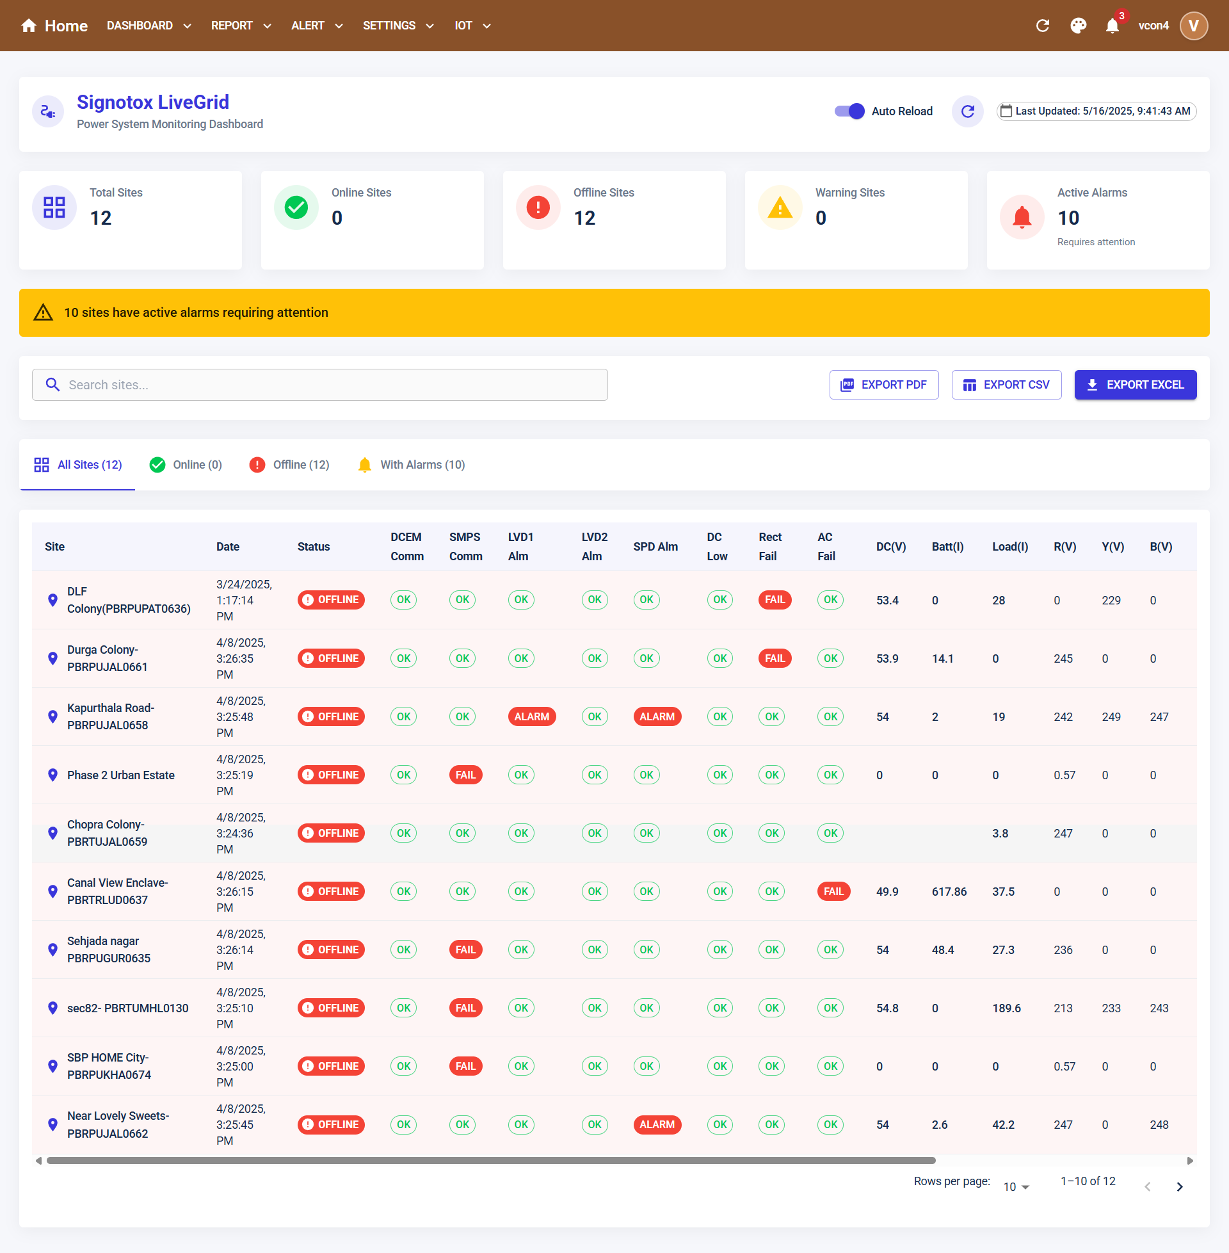Expand the IOT menu
Image resolution: width=1229 pixels, height=1253 pixels.
(472, 26)
